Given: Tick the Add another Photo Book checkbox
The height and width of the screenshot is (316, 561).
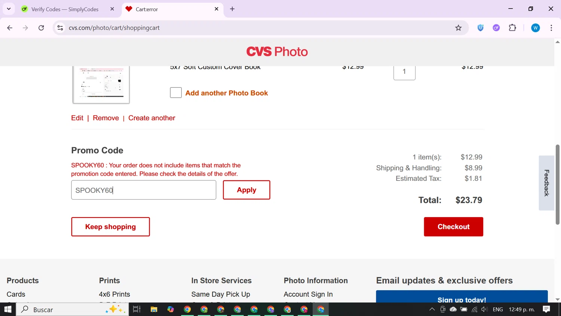Looking at the screenshot, I should coord(176,92).
